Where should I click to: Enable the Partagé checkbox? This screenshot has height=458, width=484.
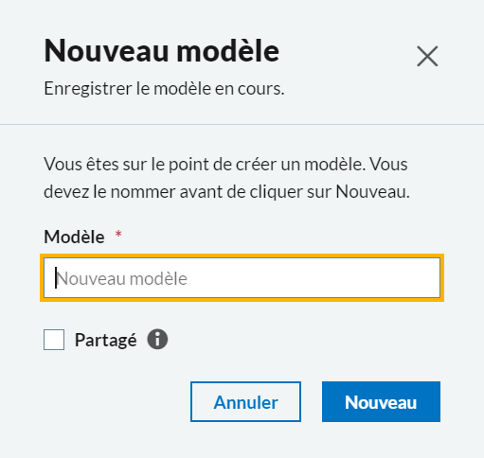click(54, 340)
